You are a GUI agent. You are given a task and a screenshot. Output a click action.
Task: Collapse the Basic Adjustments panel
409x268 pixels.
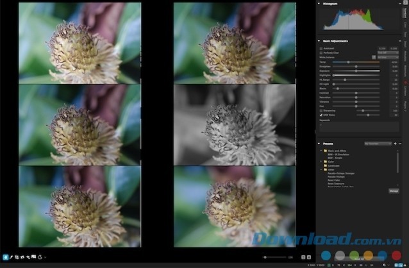320,40
